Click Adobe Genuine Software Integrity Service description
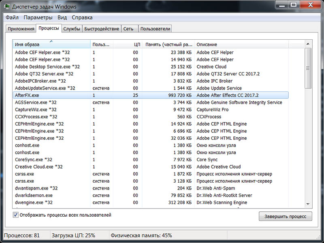This screenshot has width=324, height=243. tap(239, 102)
